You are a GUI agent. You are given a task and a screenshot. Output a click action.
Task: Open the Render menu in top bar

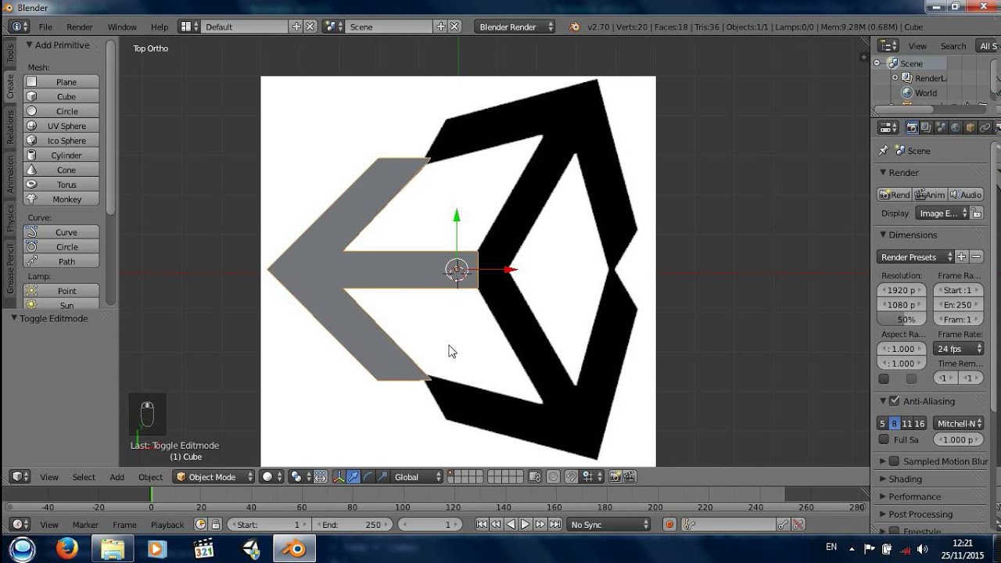pos(80,27)
